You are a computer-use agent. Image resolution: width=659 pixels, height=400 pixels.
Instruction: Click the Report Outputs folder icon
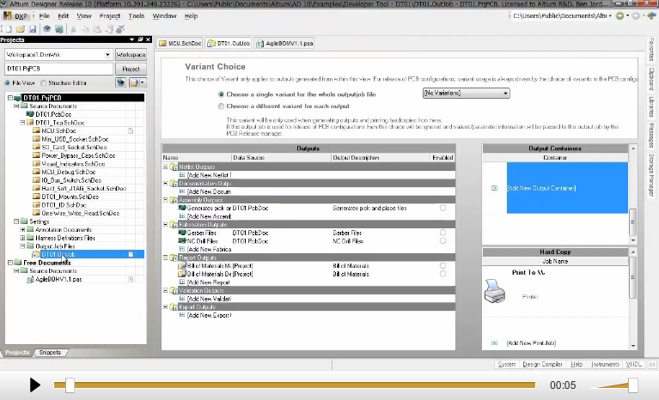point(174,258)
